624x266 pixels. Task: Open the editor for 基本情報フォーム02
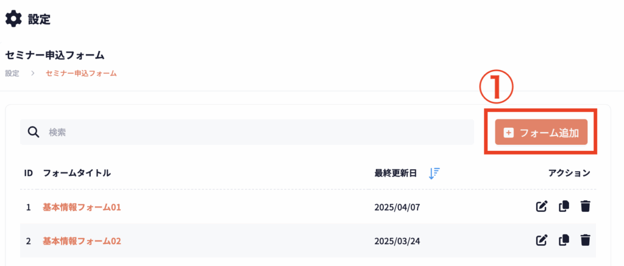click(x=541, y=240)
